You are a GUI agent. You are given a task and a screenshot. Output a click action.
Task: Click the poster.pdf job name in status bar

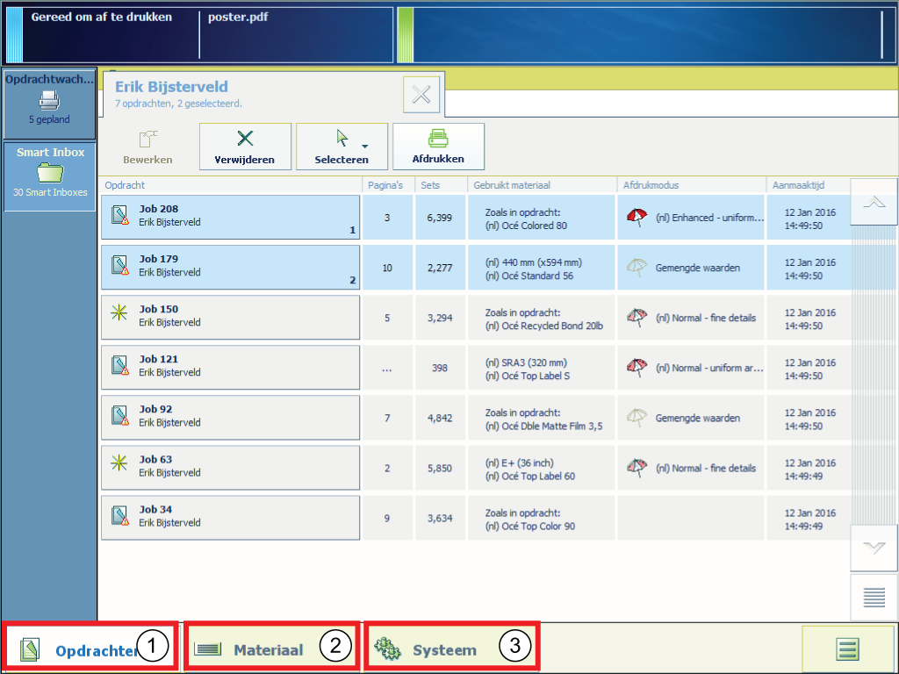[238, 18]
